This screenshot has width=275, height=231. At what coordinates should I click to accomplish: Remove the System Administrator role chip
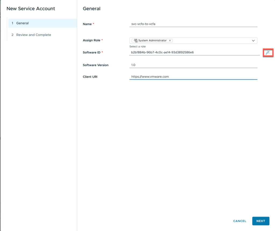coord(170,41)
